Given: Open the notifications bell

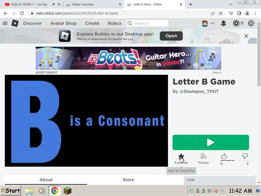Looking at the screenshot, I should point(223,23).
